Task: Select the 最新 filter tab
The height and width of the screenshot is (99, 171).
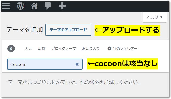Action: [42, 48]
